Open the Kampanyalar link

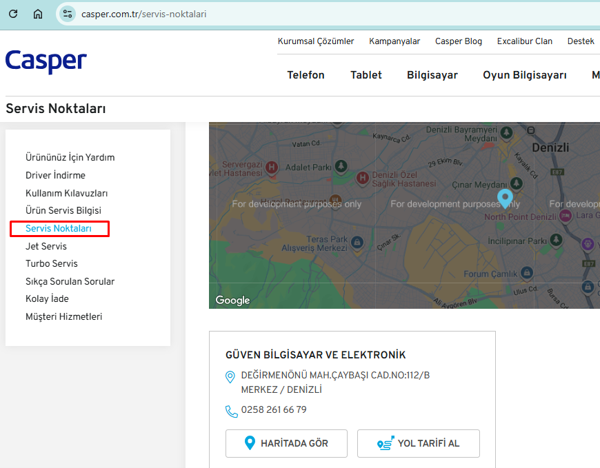pyautogui.click(x=394, y=41)
